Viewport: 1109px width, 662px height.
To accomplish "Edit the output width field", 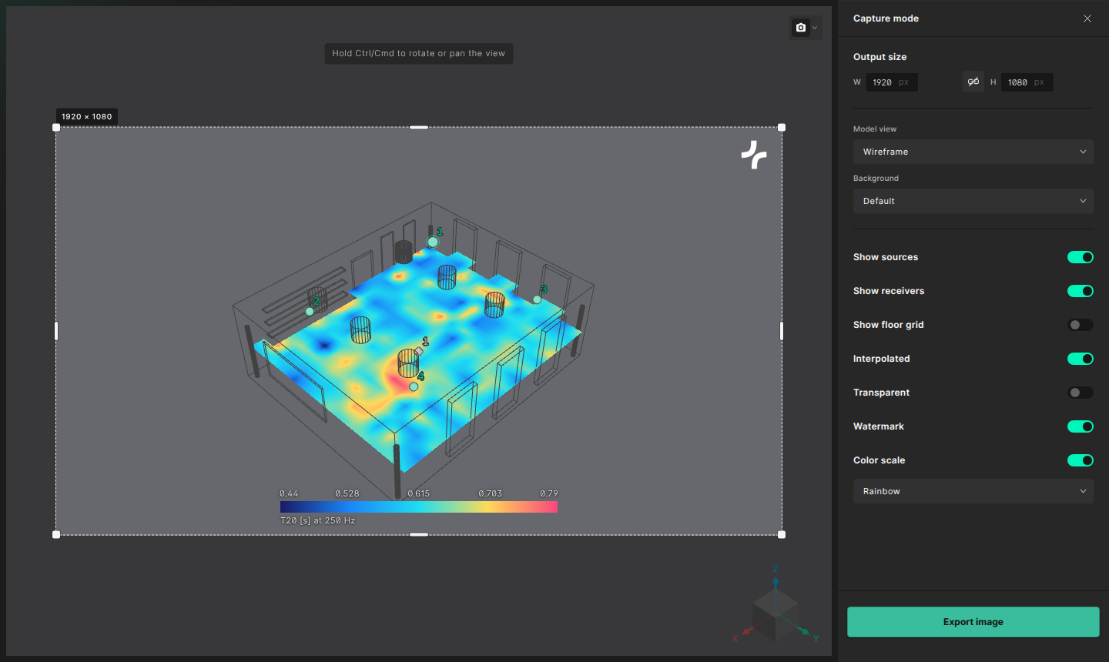I will pos(892,82).
